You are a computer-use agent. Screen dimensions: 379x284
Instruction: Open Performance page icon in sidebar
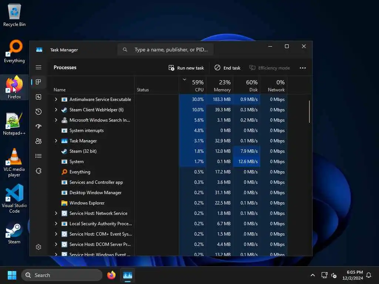tap(38, 97)
